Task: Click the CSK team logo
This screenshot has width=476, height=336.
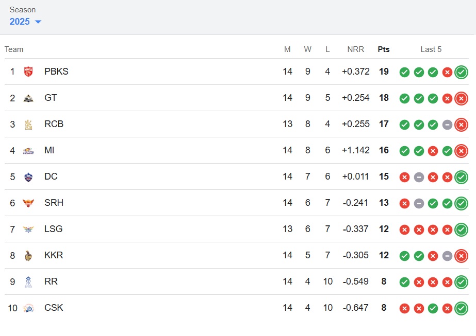Action: 29,308
